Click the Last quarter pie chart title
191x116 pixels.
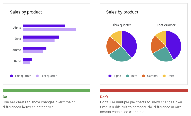(166, 25)
